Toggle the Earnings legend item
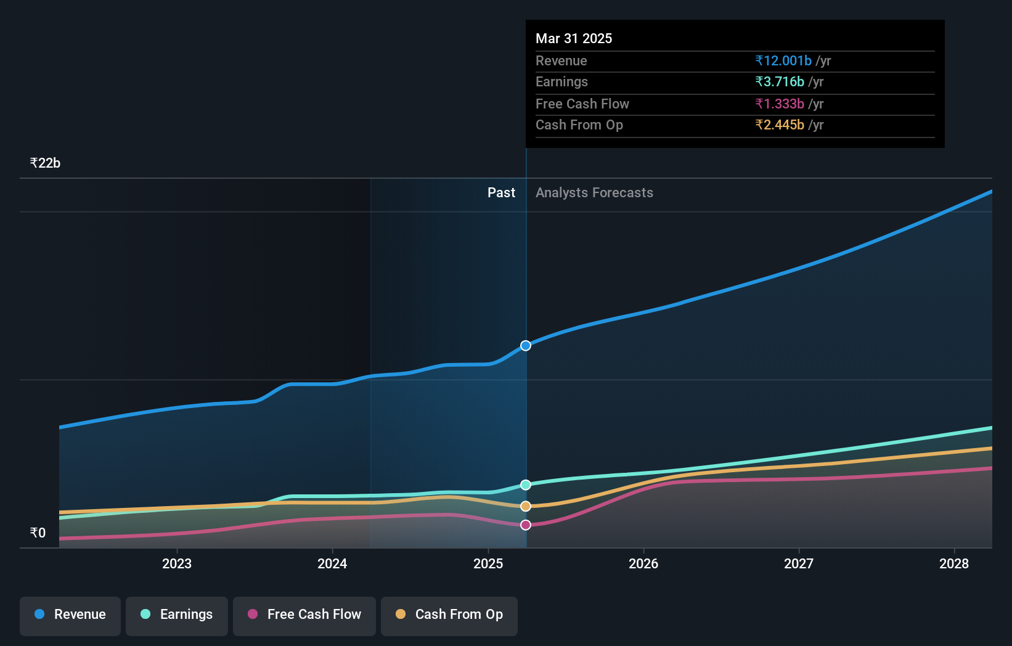The height and width of the screenshot is (646, 1012). pos(176,616)
